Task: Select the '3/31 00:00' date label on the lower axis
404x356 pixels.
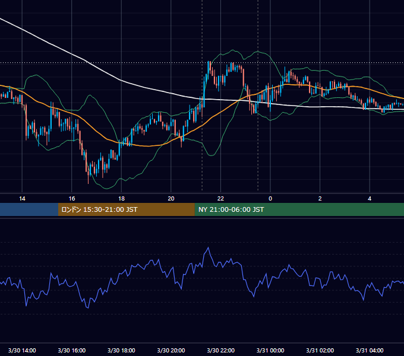Action: (x=270, y=350)
